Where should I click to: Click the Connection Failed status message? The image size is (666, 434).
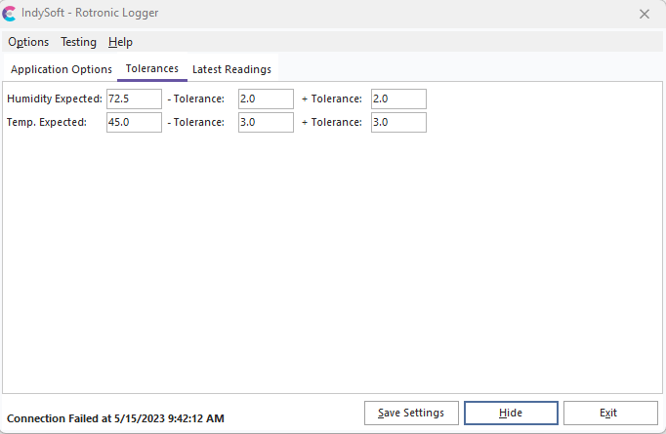tap(115, 418)
